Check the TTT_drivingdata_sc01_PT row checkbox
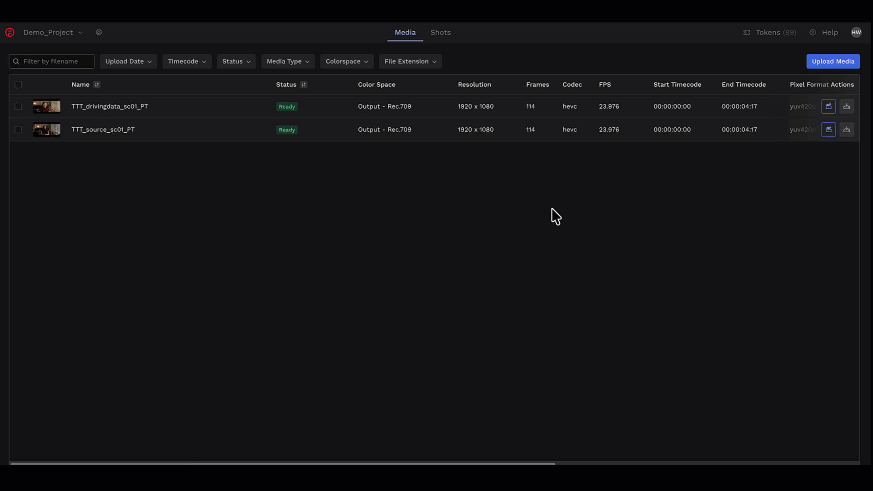The width and height of the screenshot is (873, 491). point(18,106)
